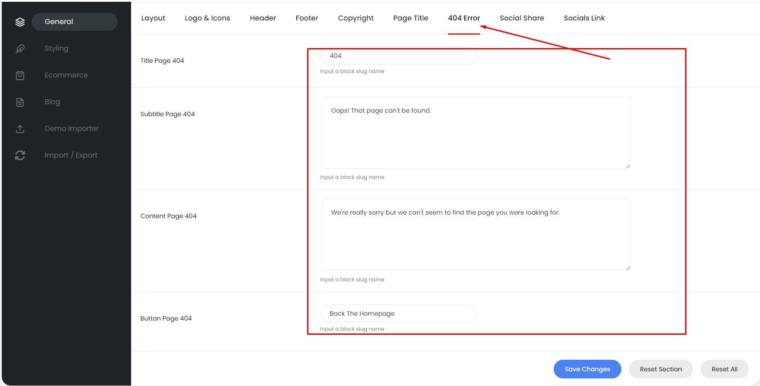Click inside the Subtitle Page 404 textarea

(476, 133)
